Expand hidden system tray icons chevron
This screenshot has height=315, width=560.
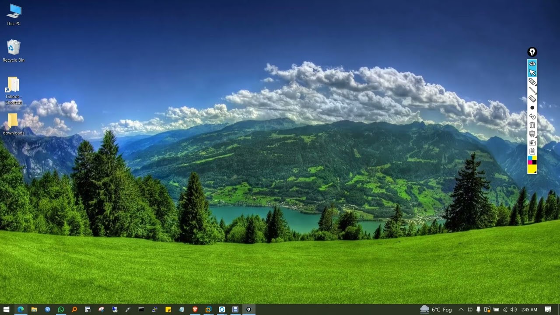[461, 309]
